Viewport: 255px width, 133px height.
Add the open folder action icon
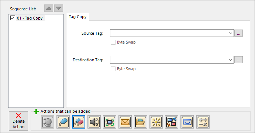click(141, 122)
